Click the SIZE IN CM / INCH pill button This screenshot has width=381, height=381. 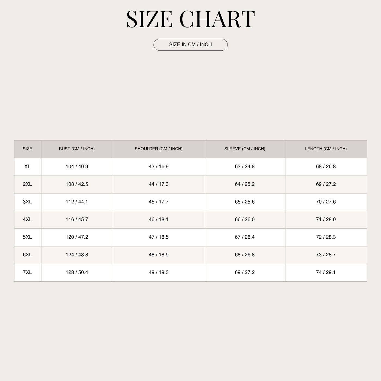click(x=190, y=45)
